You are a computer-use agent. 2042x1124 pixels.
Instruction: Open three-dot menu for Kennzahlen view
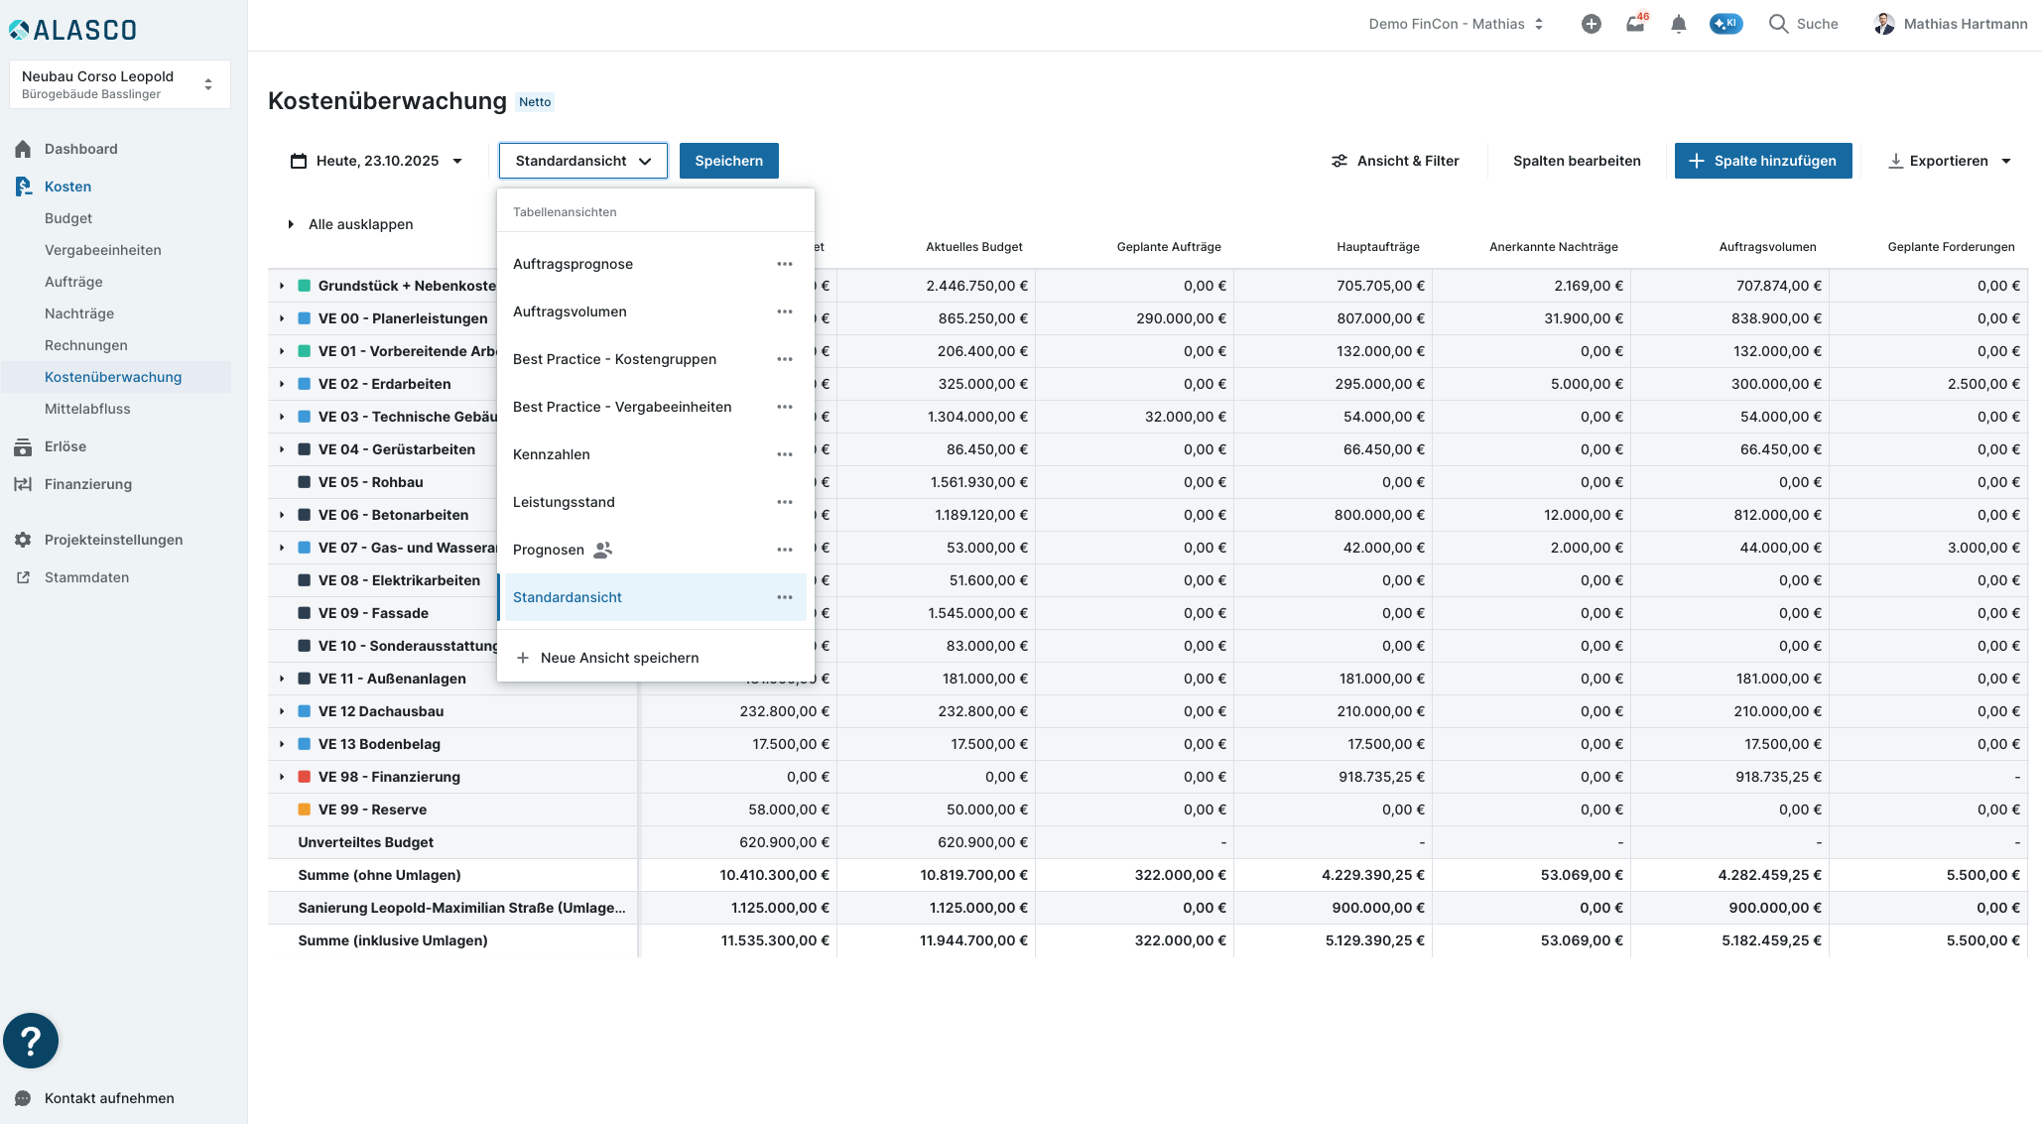point(784,454)
